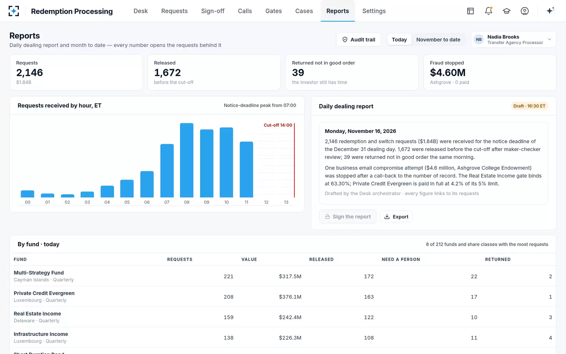This screenshot has height=354, width=566.
Task: Open Returned not in good order card
Action: point(352,72)
